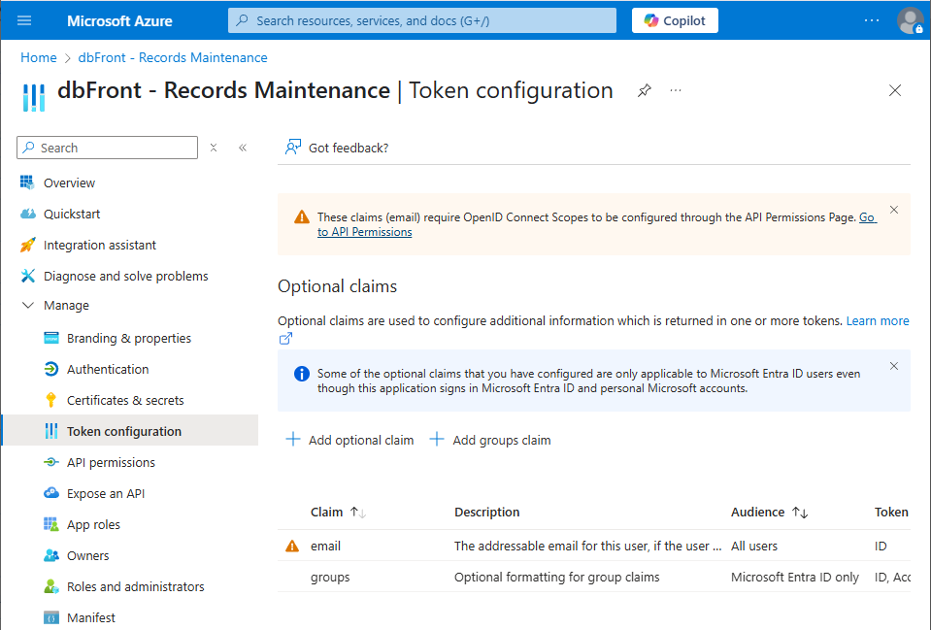Select the groups claim row
This screenshot has height=630, width=931.
[594, 577]
